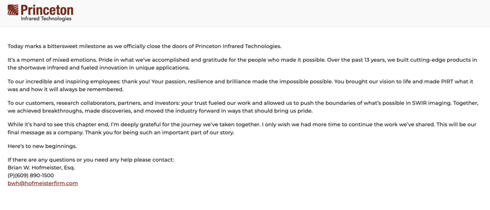Click the Infrared Technologies subtitle under logo
This screenshot has width=490, height=210.
pyautogui.click(x=46, y=19)
